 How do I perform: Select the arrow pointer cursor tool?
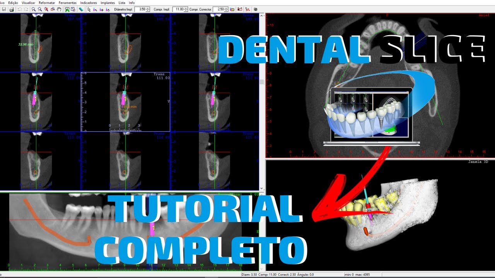(89, 9)
